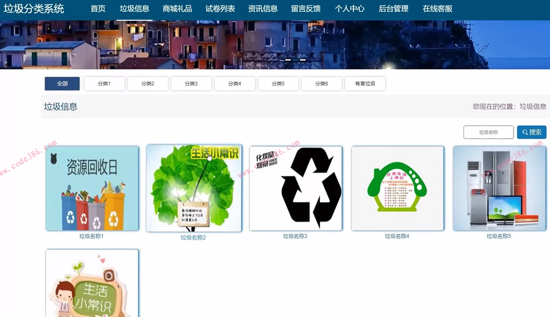Open the 垃圾名称5 appliance item link

tap(499, 188)
